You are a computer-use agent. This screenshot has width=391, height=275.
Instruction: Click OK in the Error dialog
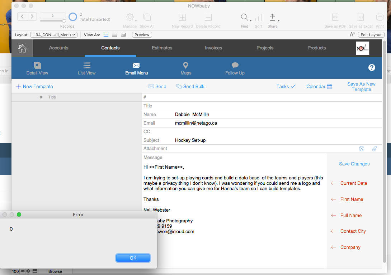(133, 258)
